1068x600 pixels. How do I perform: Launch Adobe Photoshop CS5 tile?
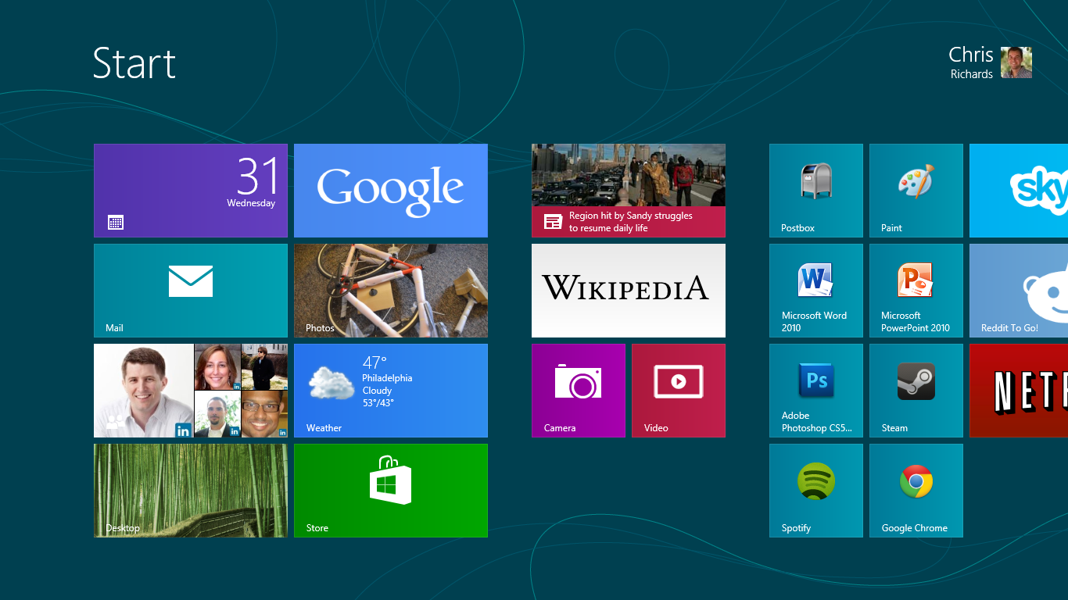(x=816, y=391)
